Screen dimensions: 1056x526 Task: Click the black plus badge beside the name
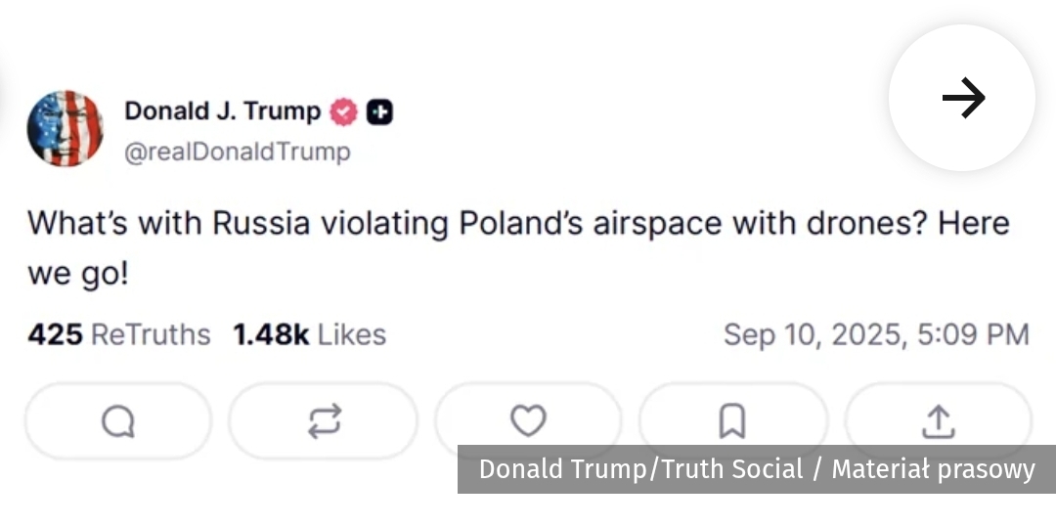click(x=379, y=112)
